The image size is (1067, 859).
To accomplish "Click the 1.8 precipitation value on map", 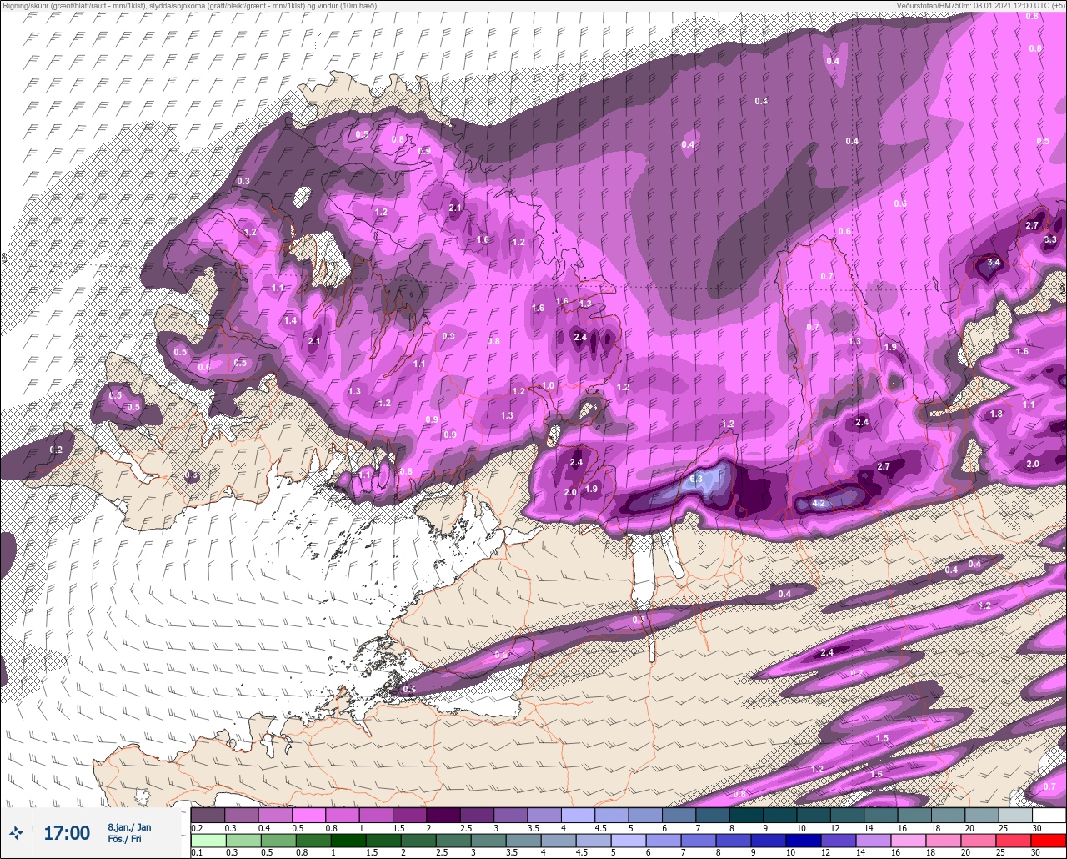I will click(996, 414).
